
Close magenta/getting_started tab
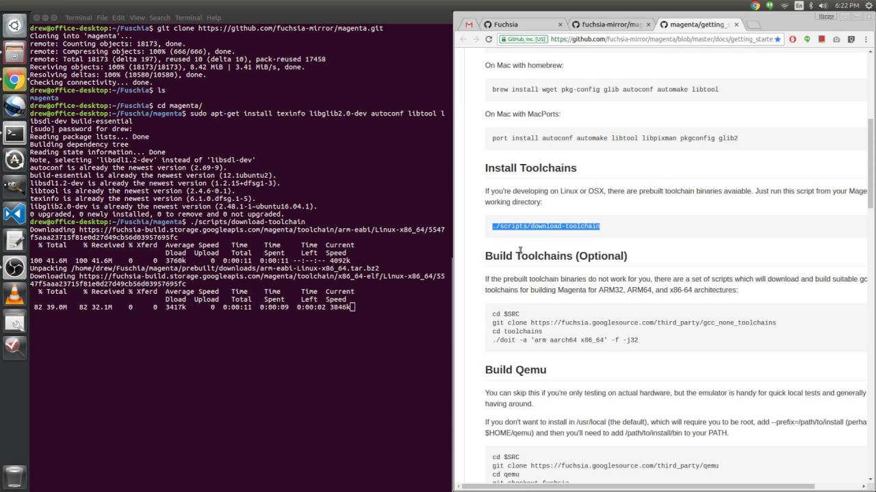(736, 25)
